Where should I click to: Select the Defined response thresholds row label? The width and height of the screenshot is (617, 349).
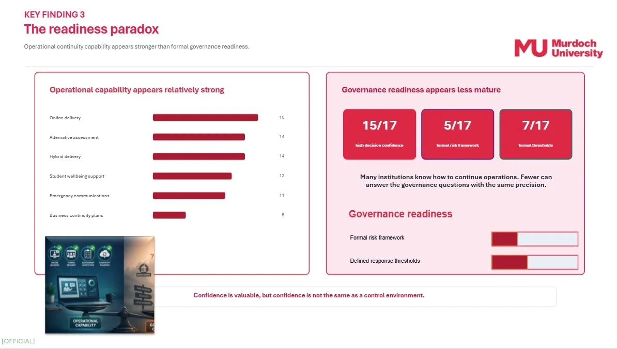(385, 261)
